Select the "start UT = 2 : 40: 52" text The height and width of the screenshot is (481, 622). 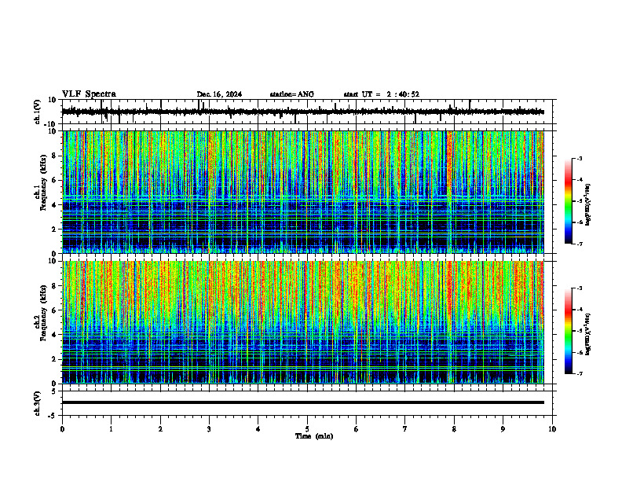(381, 94)
